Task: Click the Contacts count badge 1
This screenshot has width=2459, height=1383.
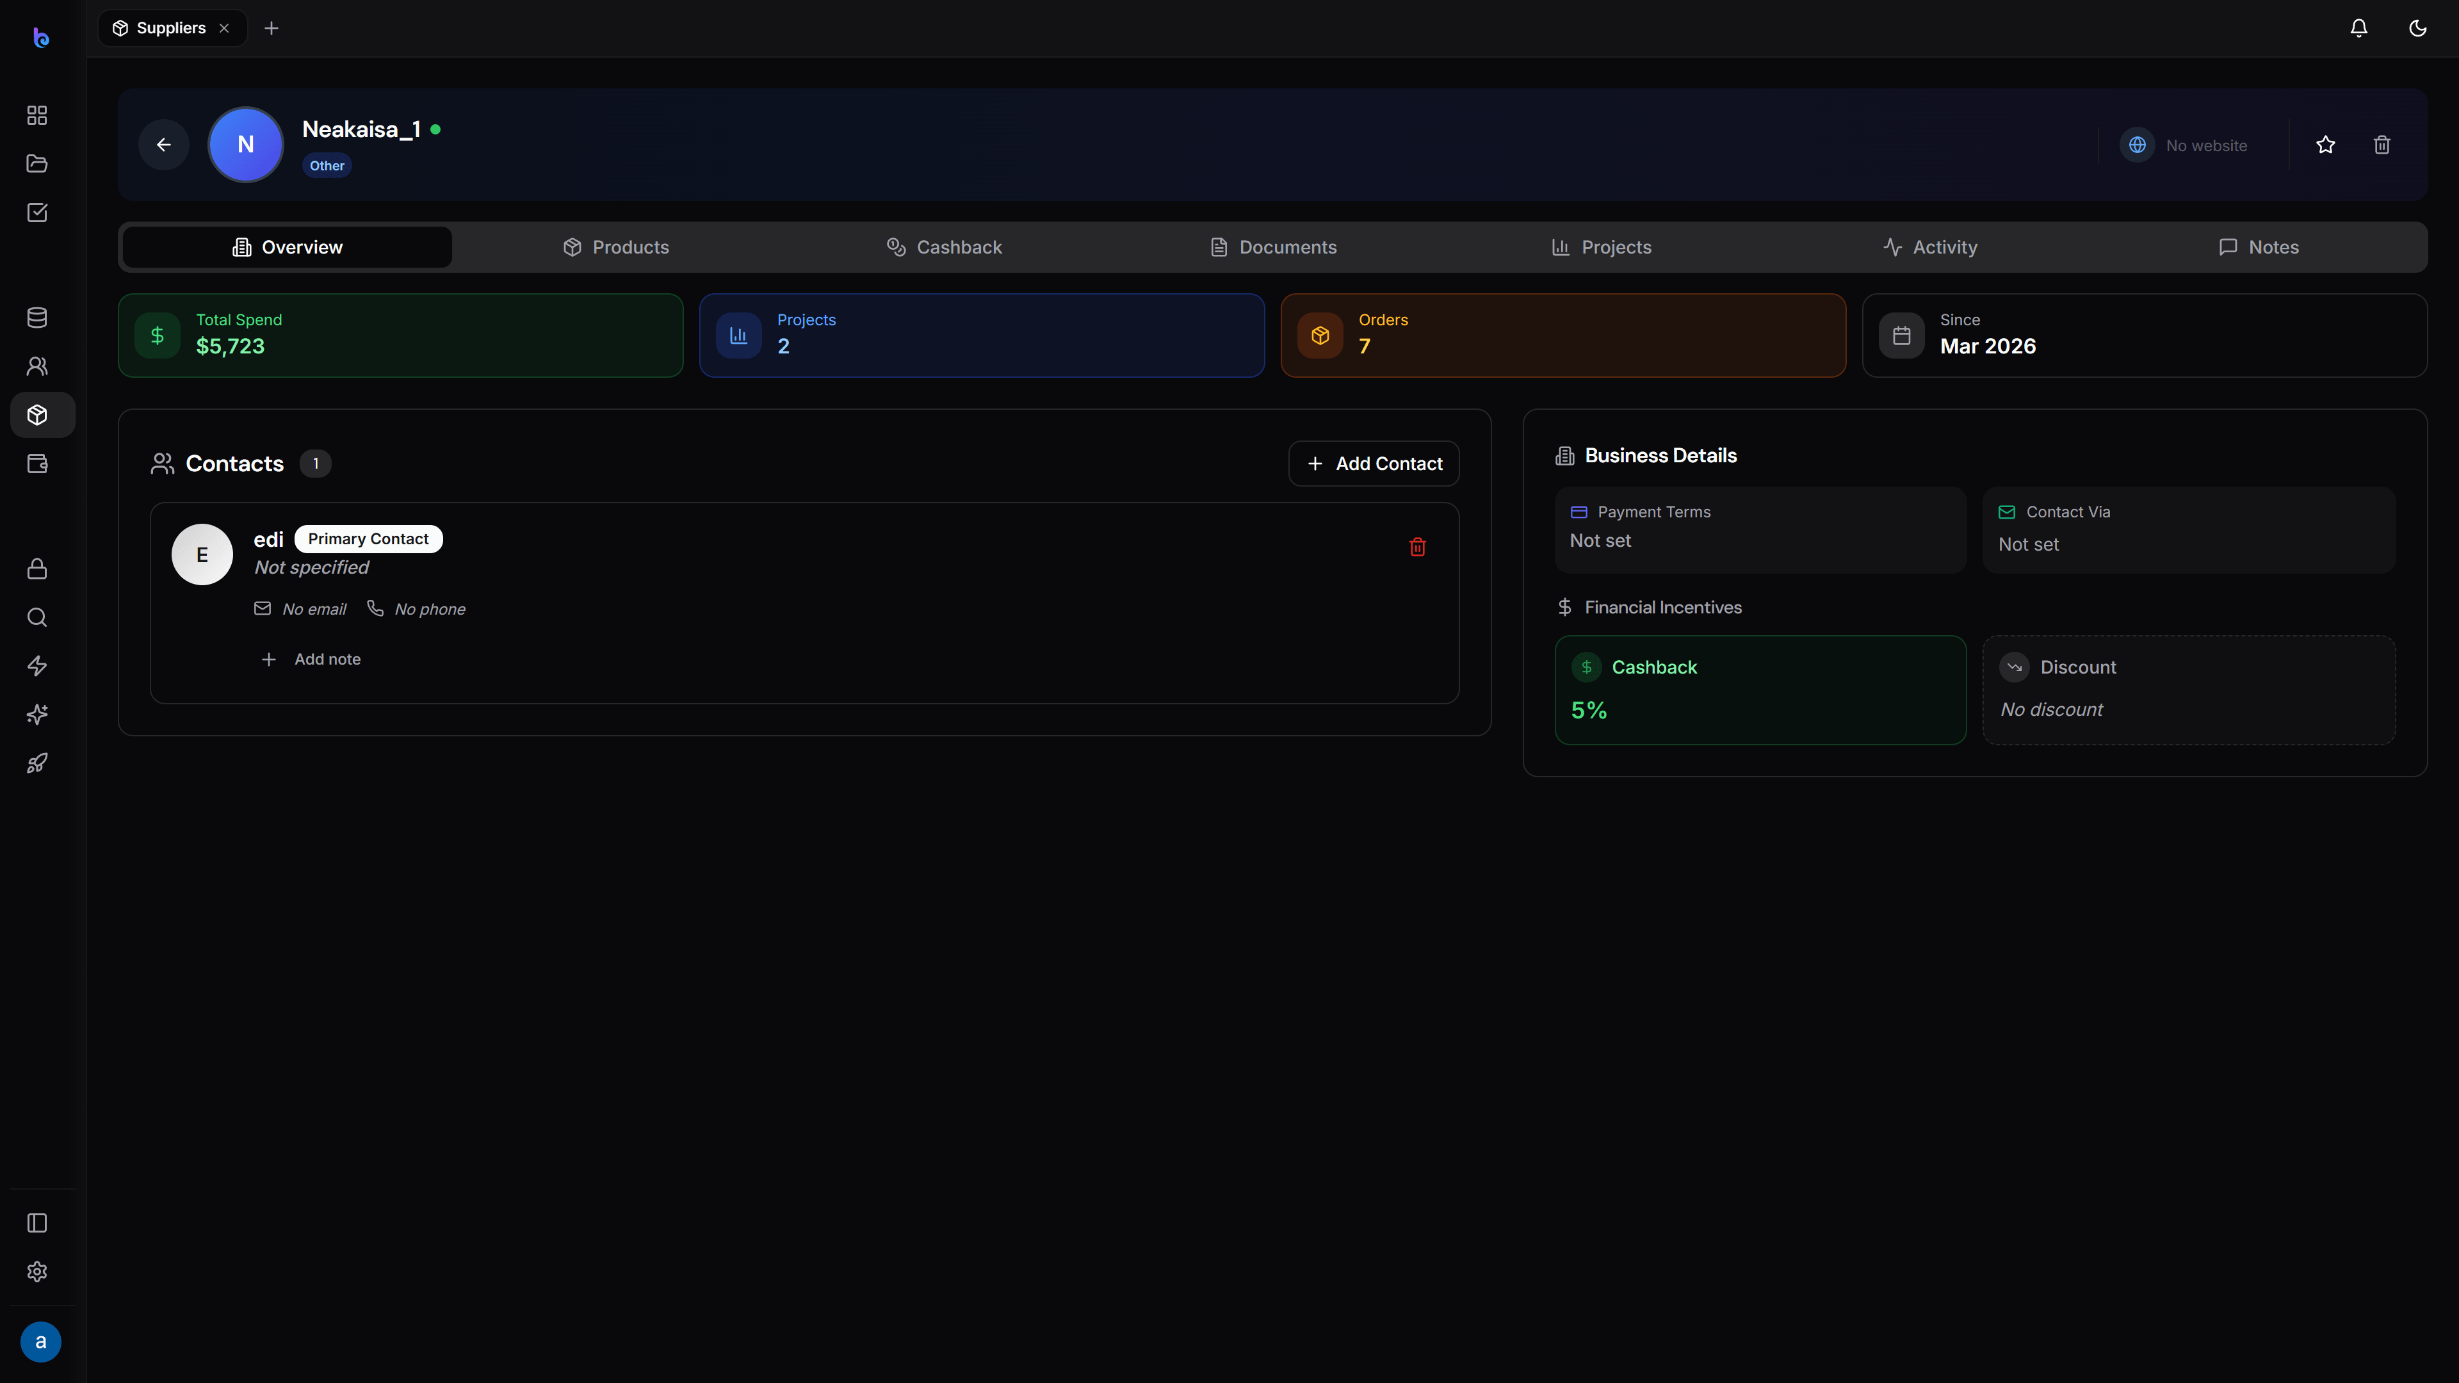Action: pos(316,464)
